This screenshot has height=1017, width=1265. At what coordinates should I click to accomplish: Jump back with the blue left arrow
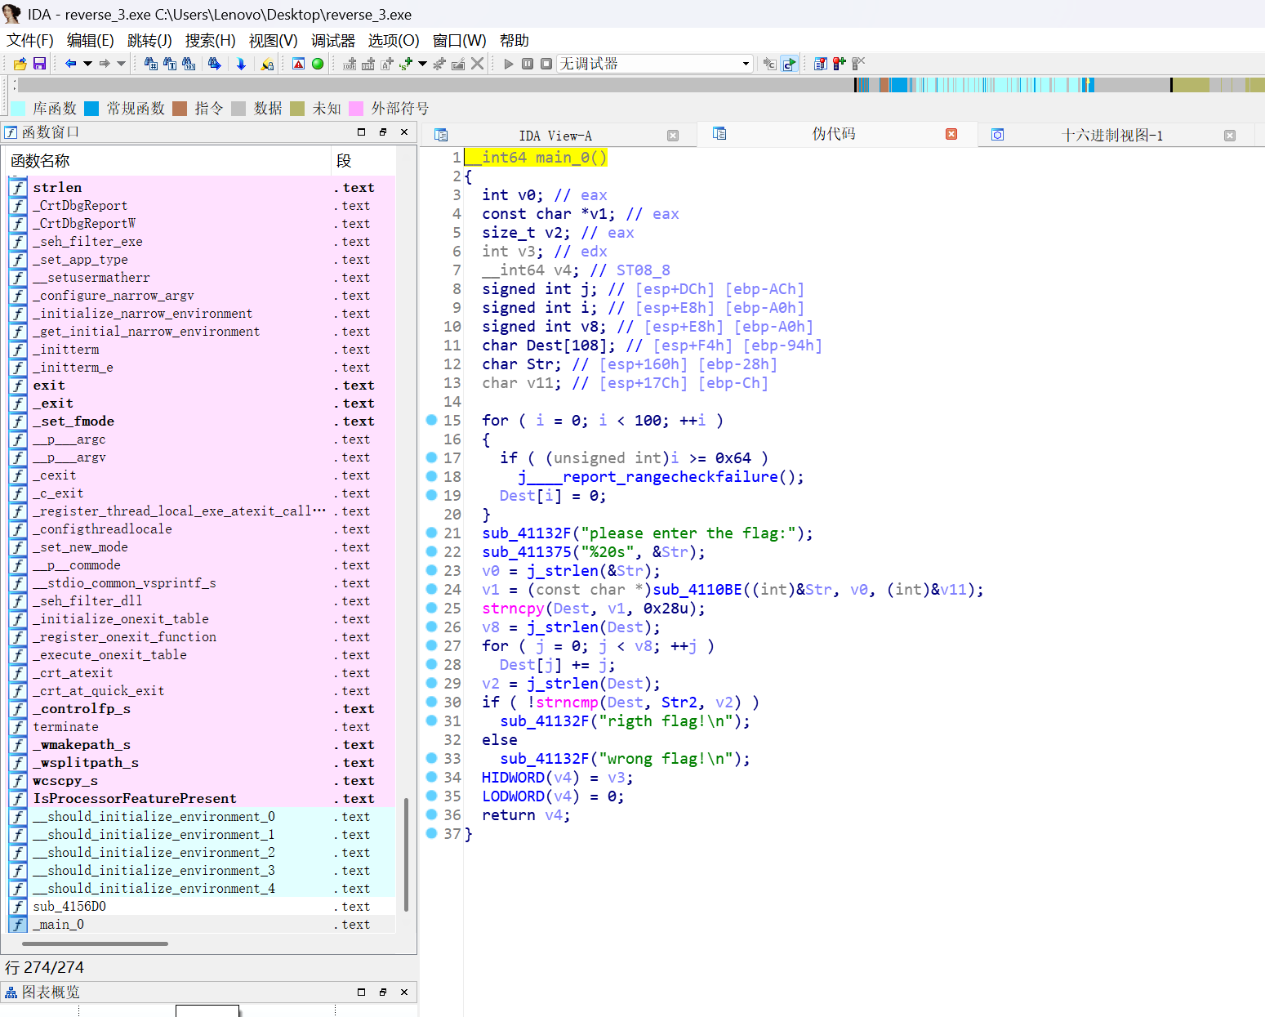pos(70,64)
